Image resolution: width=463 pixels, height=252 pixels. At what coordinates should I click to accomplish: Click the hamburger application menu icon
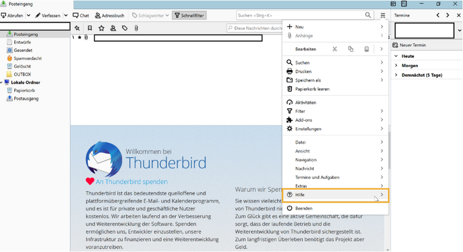point(383,15)
